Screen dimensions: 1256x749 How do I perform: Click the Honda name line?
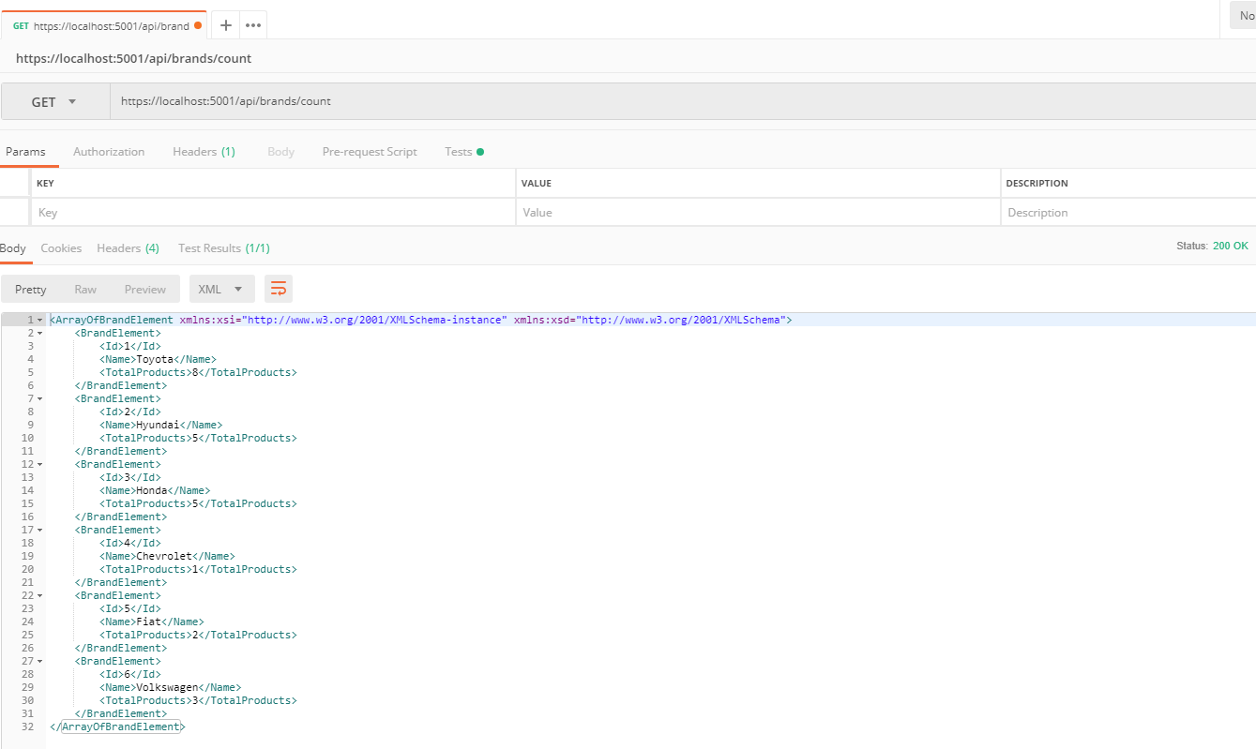(x=155, y=490)
